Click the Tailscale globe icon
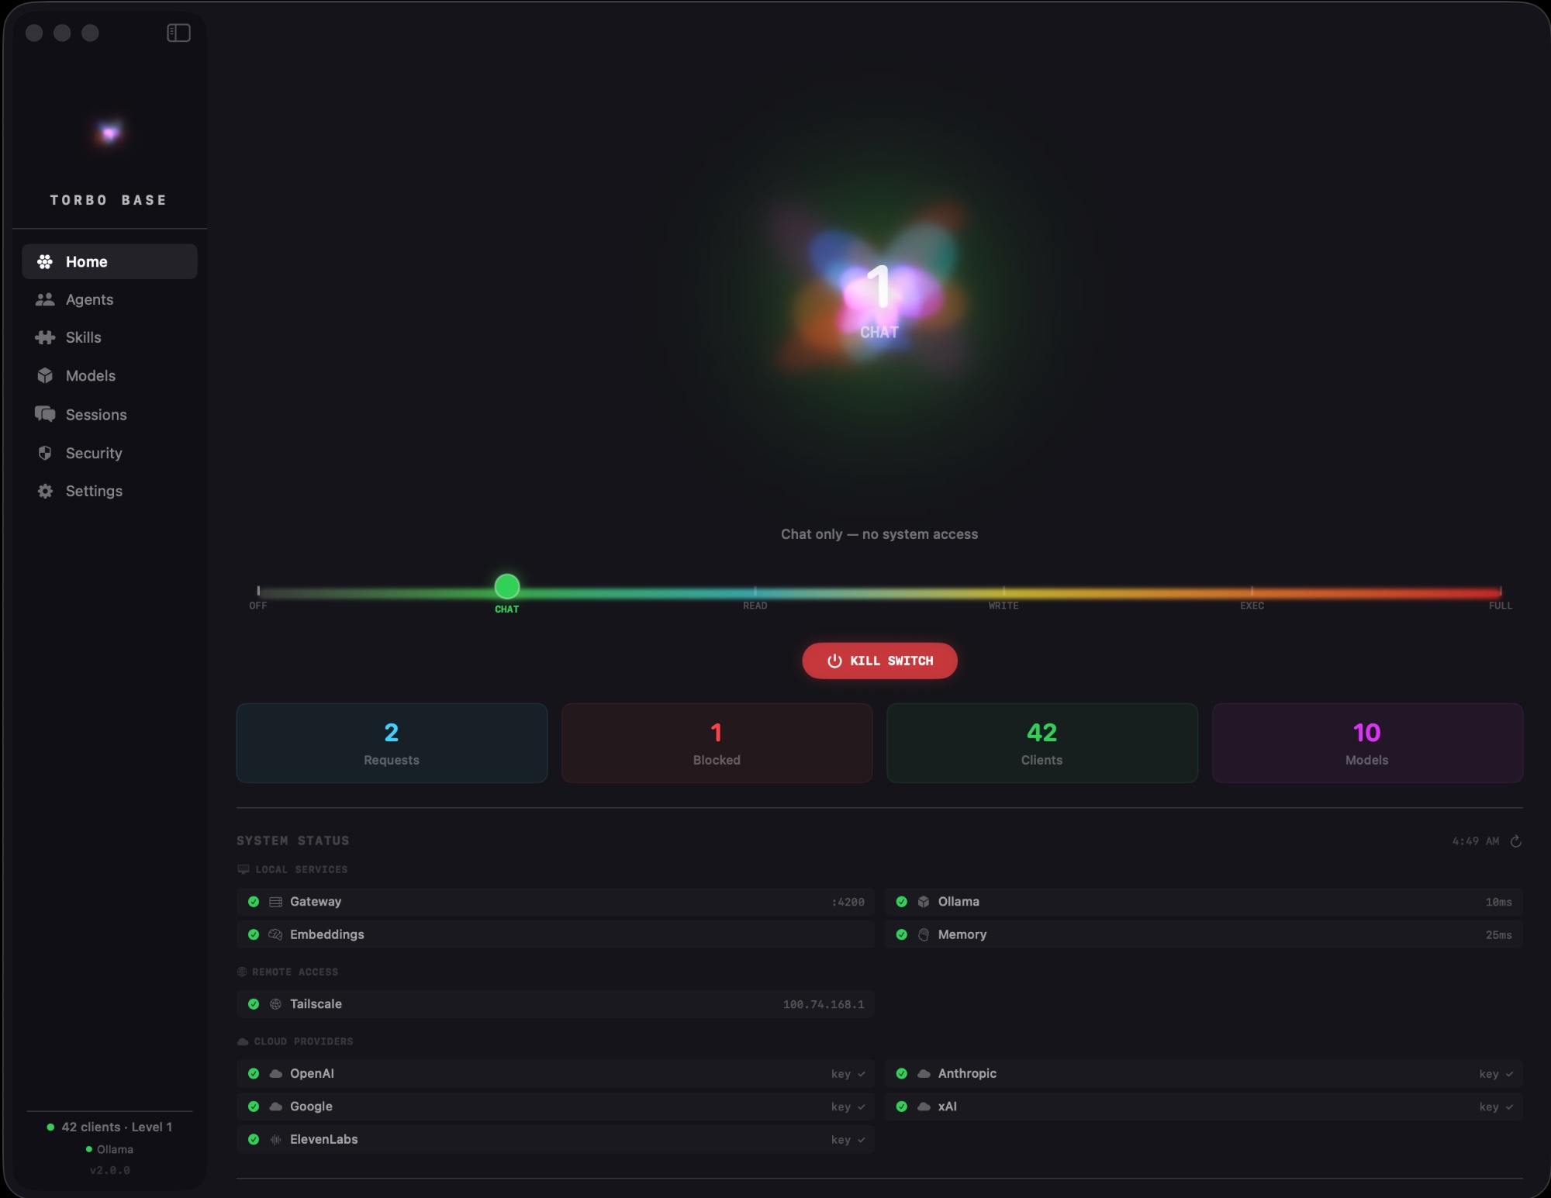 coord(275,1003)
